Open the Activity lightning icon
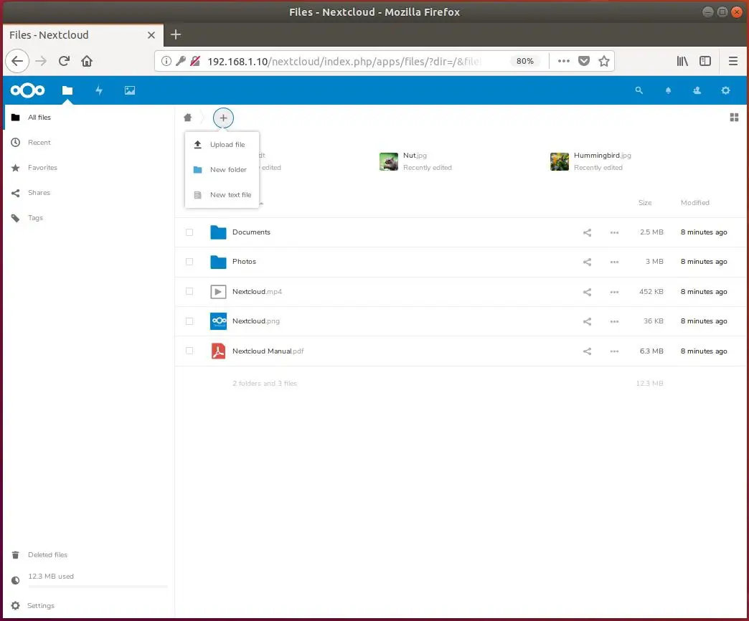749x621 pixels. pyautogui.click(x=99, y=90)
